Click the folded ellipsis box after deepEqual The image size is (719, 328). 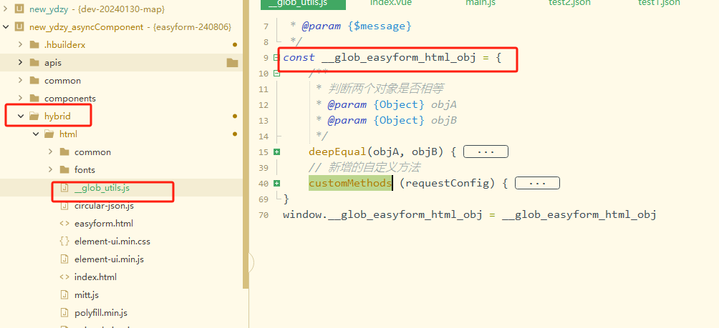tap(486, 151)
